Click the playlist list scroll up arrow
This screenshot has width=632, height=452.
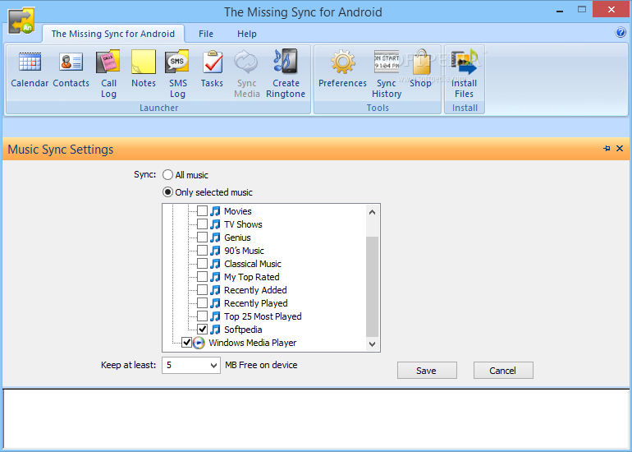click(x=373, y=212)
